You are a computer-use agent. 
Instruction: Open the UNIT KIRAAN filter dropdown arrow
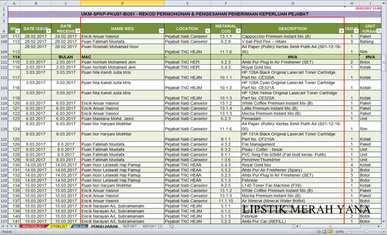379,31
